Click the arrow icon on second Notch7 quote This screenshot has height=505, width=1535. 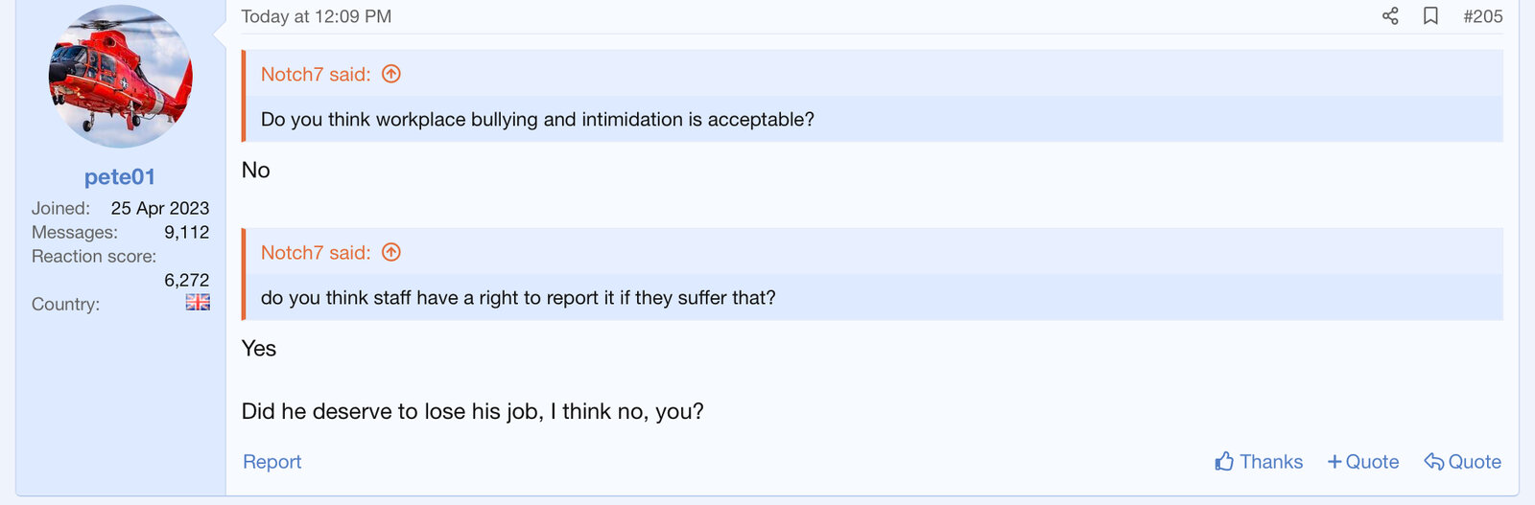click(x=391, y=252)
